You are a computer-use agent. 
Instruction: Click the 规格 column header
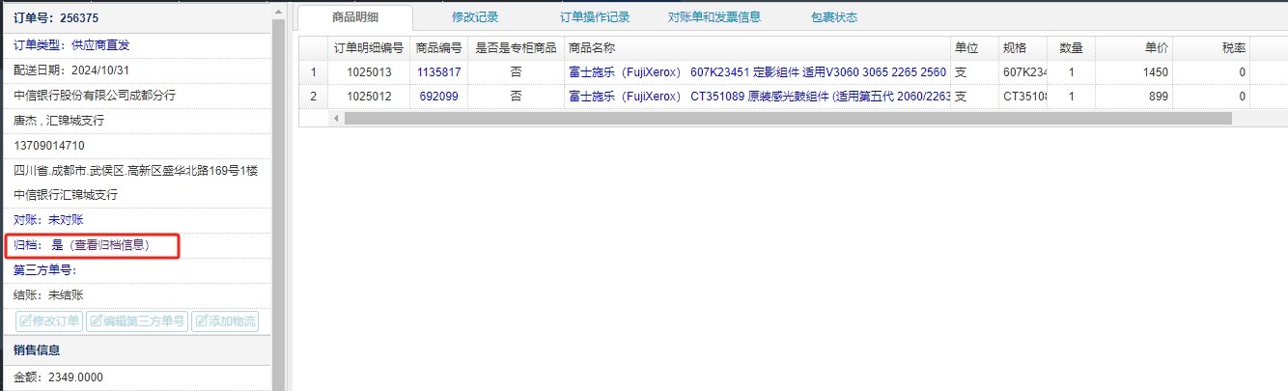(x=1022, y=47)
